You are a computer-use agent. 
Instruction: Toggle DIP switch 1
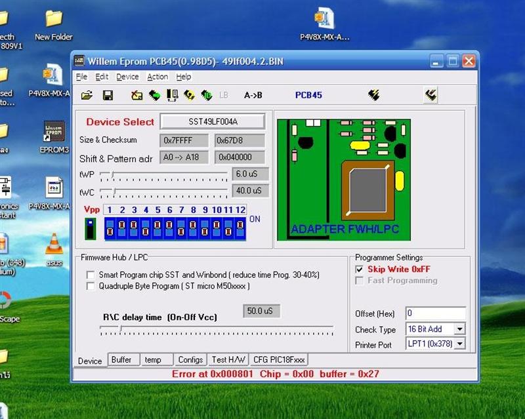tap(110, 229)
